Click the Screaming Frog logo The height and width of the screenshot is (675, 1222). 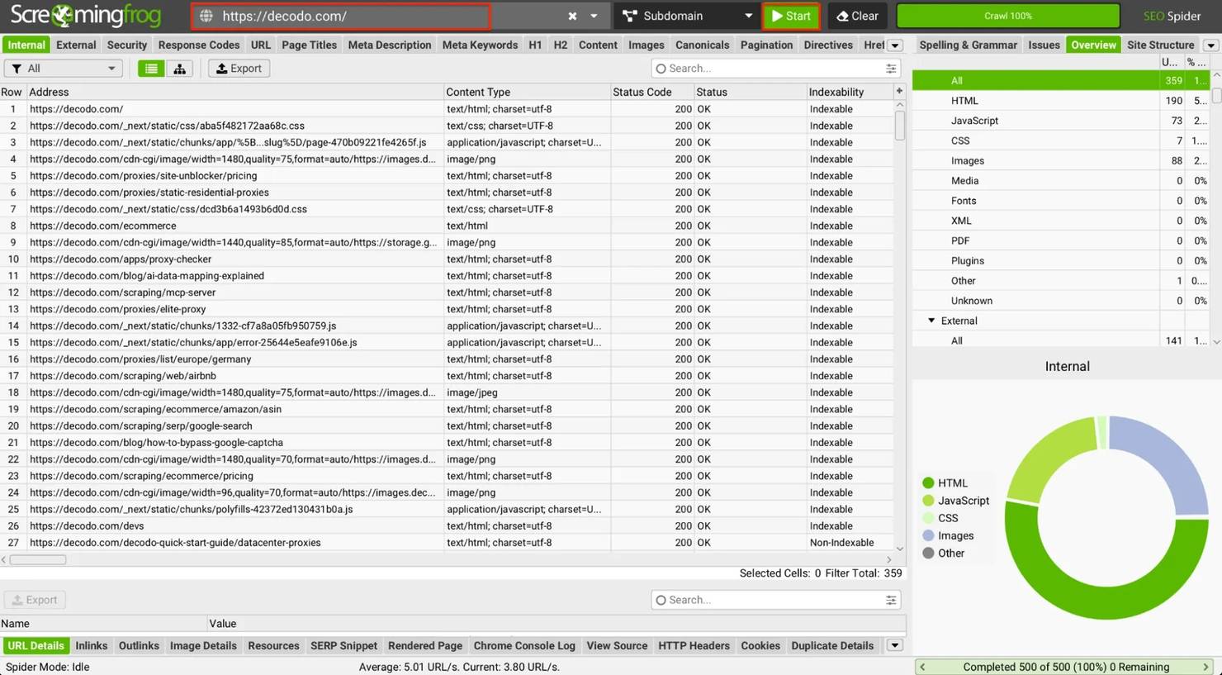[x=86, y=15]
